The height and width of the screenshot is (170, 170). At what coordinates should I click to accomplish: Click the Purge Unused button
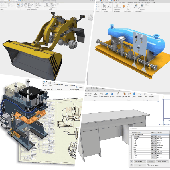(162, 161)
